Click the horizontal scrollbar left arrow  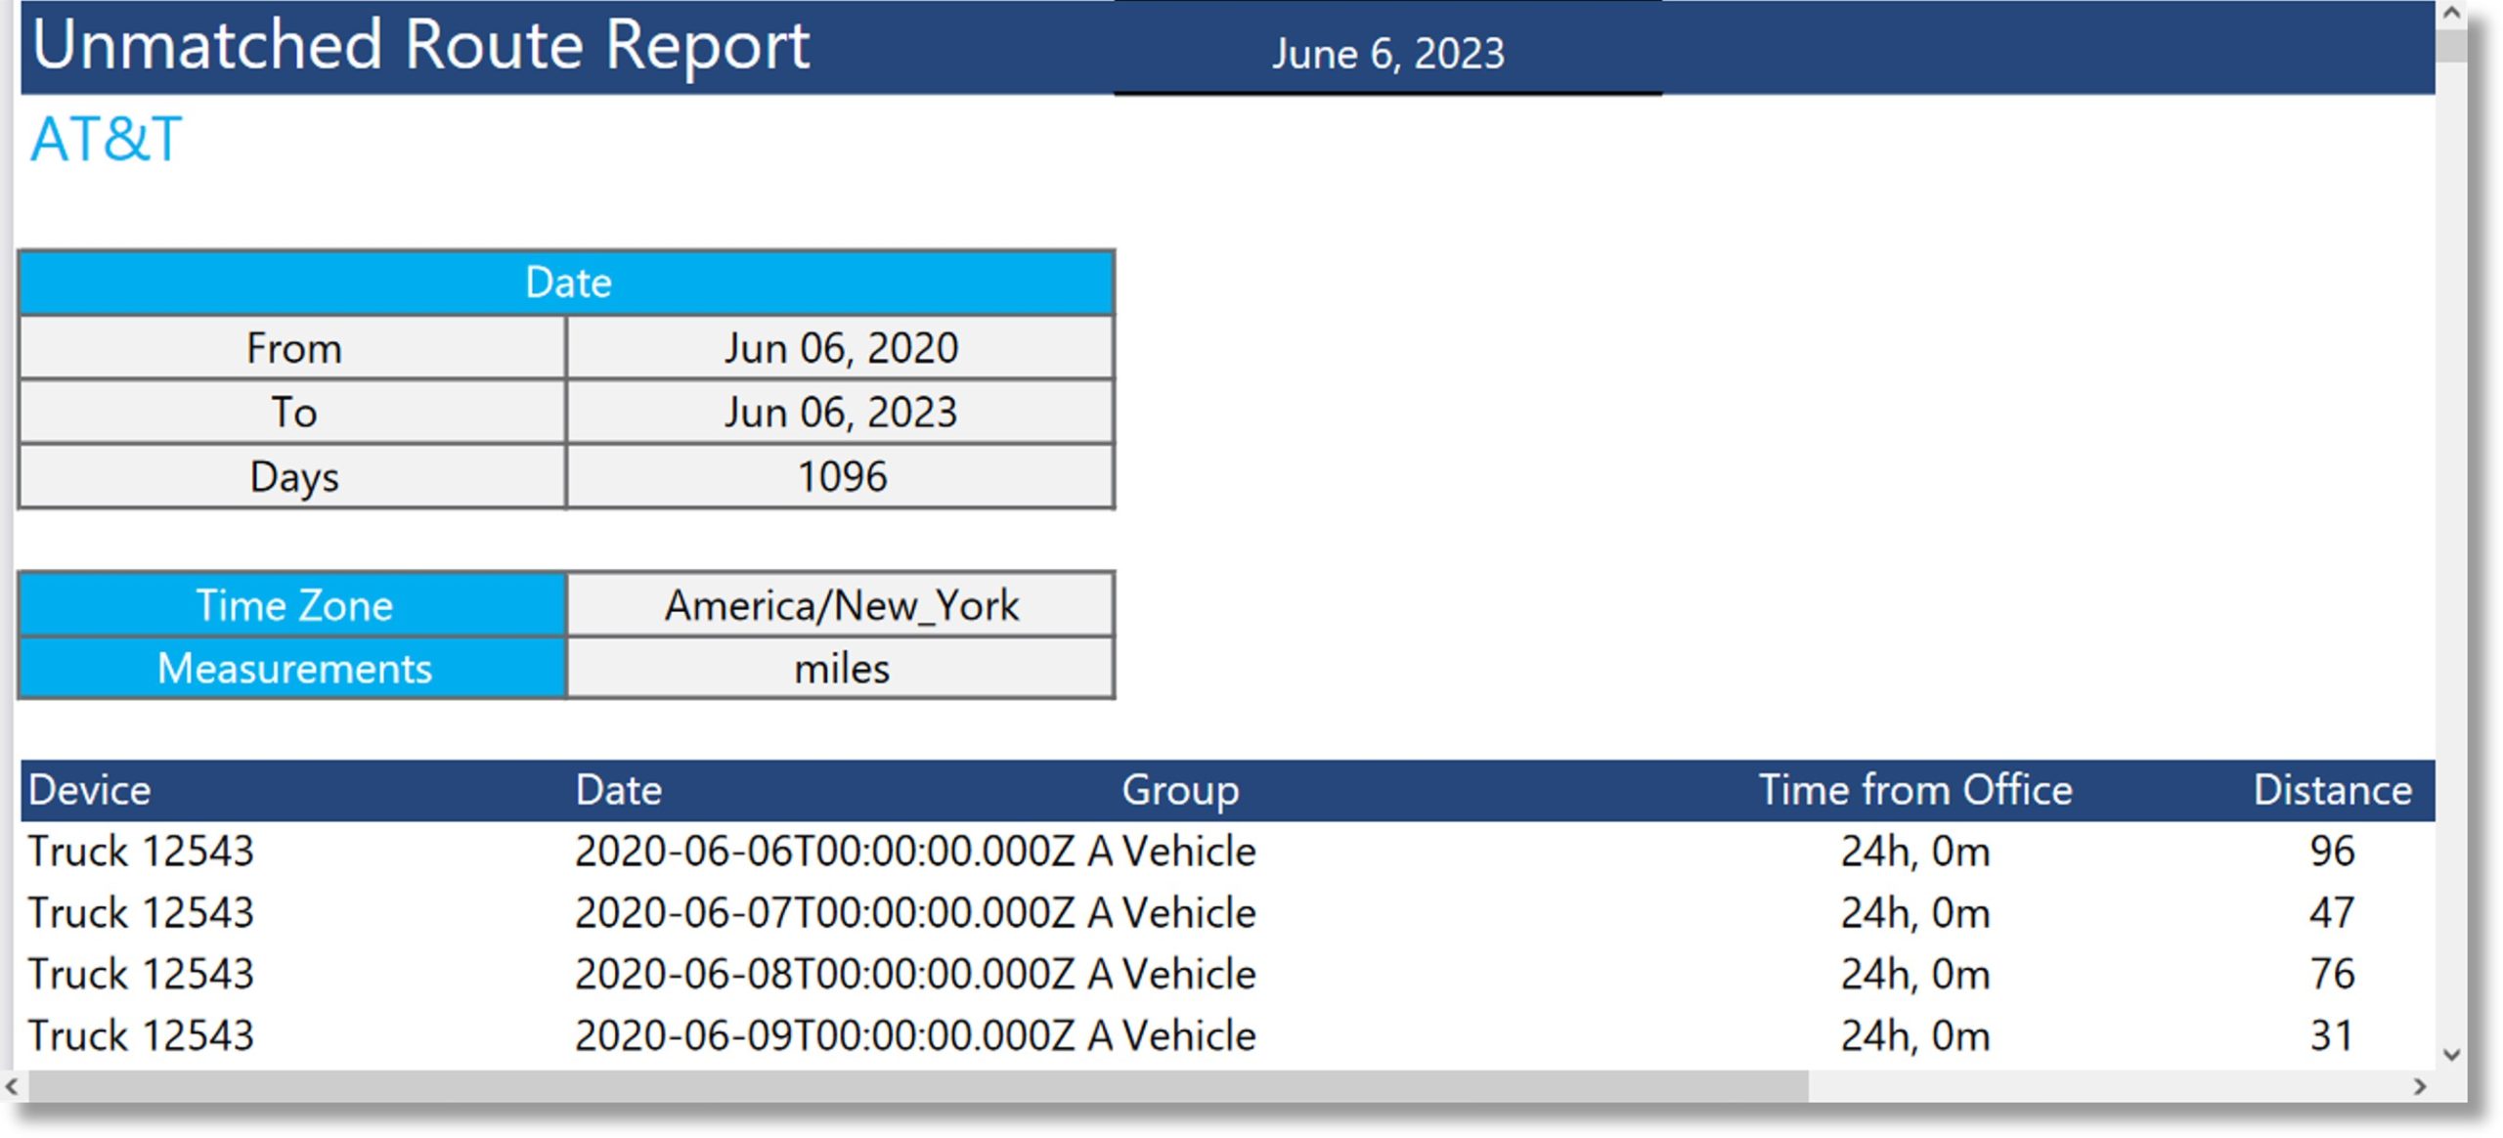[13, 1086]
